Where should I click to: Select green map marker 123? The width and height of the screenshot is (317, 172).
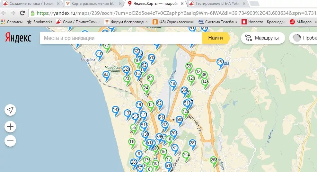(x=199, y=72)
